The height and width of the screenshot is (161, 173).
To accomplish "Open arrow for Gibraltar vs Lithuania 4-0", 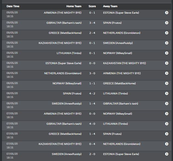I will 167,124.
